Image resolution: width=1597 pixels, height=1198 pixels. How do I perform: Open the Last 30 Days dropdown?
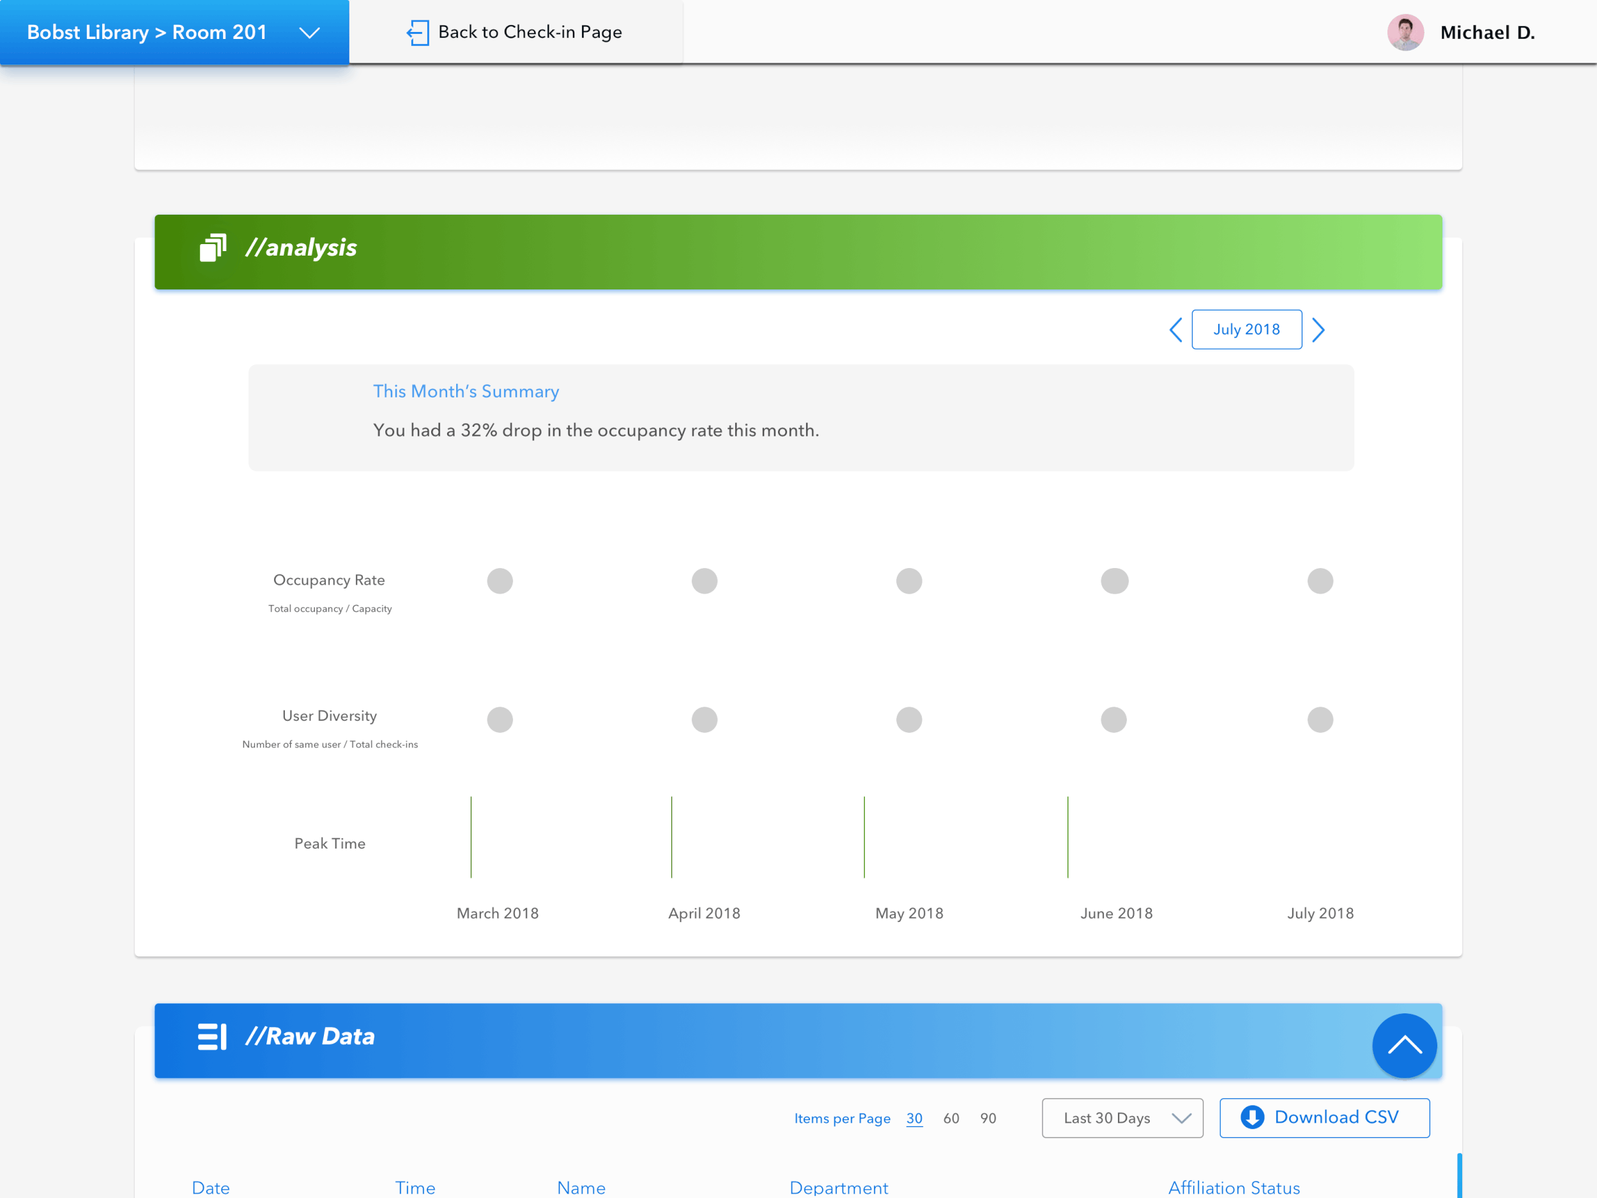tap(1122, 1118)
